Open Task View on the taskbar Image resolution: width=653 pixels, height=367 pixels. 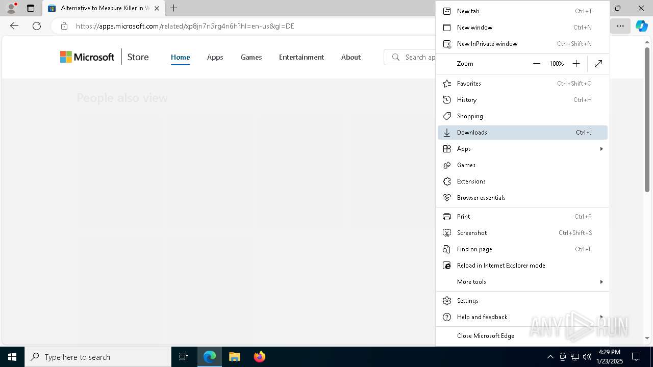tap(184, 357)
